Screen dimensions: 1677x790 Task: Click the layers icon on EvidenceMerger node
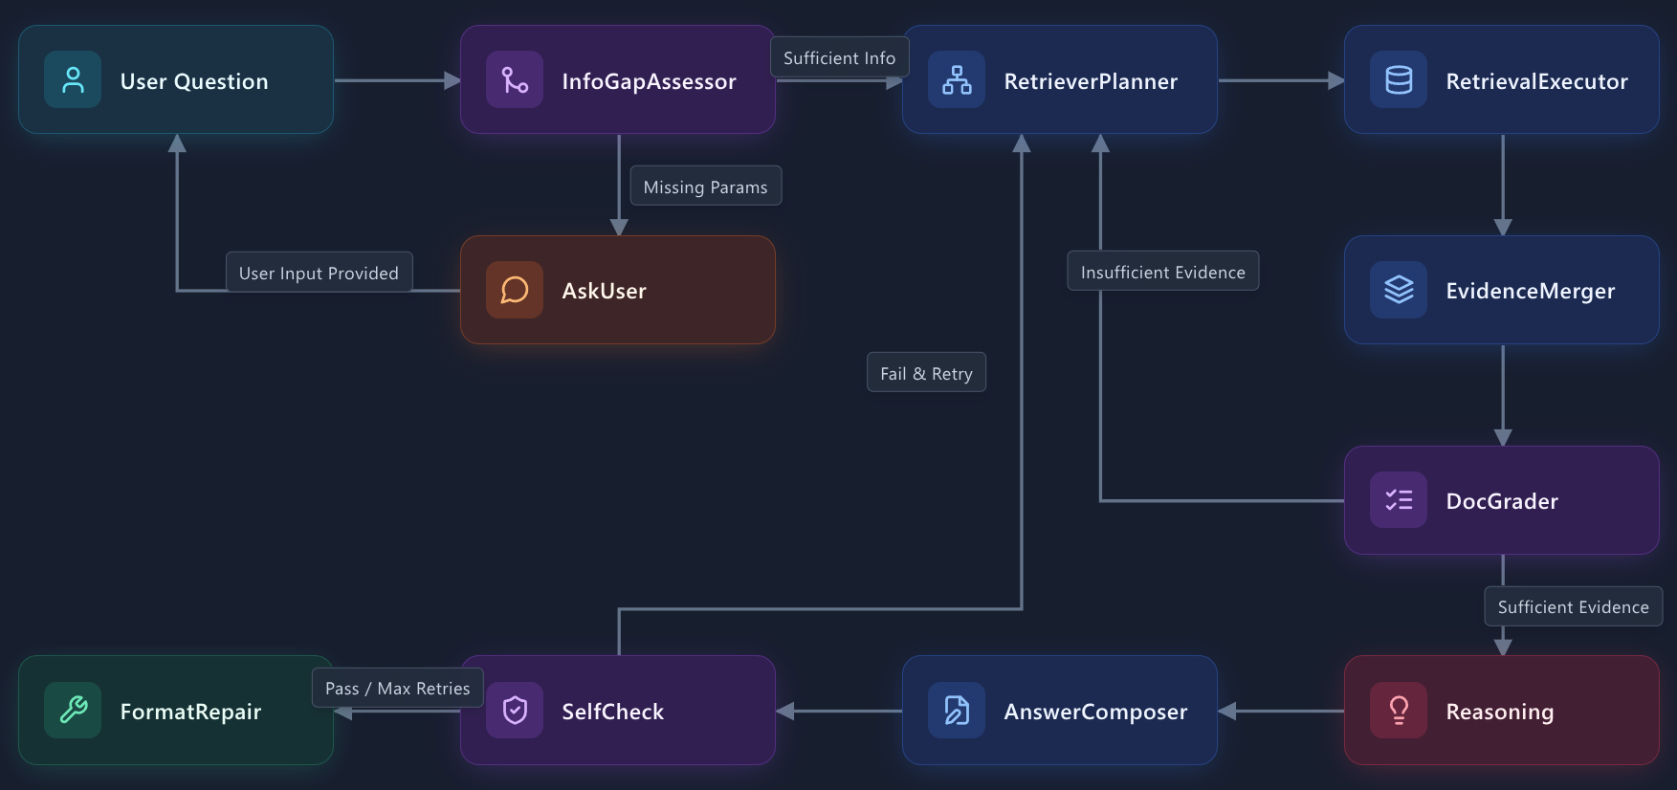click(x=1399, y=290)
